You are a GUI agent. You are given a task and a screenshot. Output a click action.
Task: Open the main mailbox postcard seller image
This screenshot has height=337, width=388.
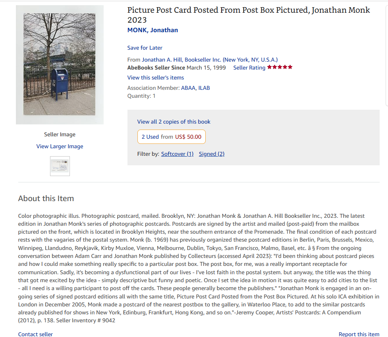click(60, 65)
